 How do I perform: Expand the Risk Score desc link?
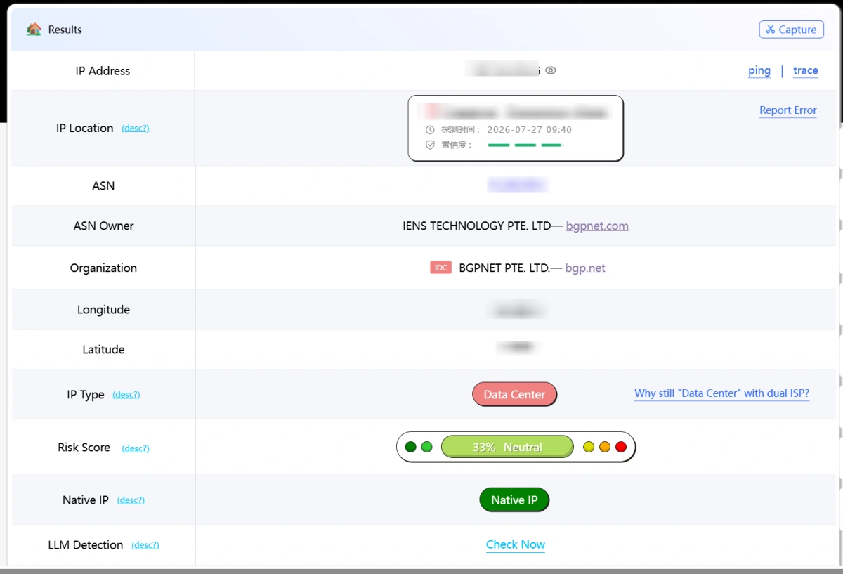(136, 448)
